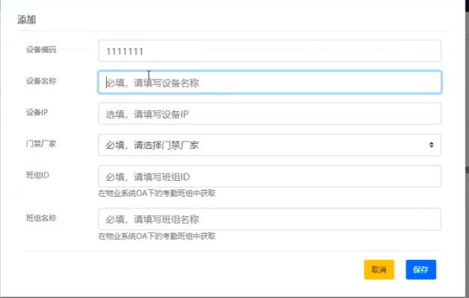
Task: Click the blue 保存 button
Action: click(x=421, y=270)
